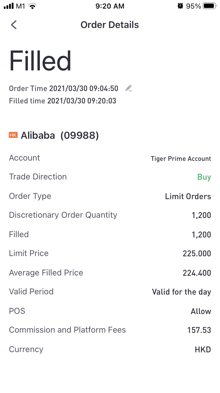Viewport: 220px width, 393px height.
Task: Tap the HKD currency value
Action: pyautogui.click(x=203, y=350)
